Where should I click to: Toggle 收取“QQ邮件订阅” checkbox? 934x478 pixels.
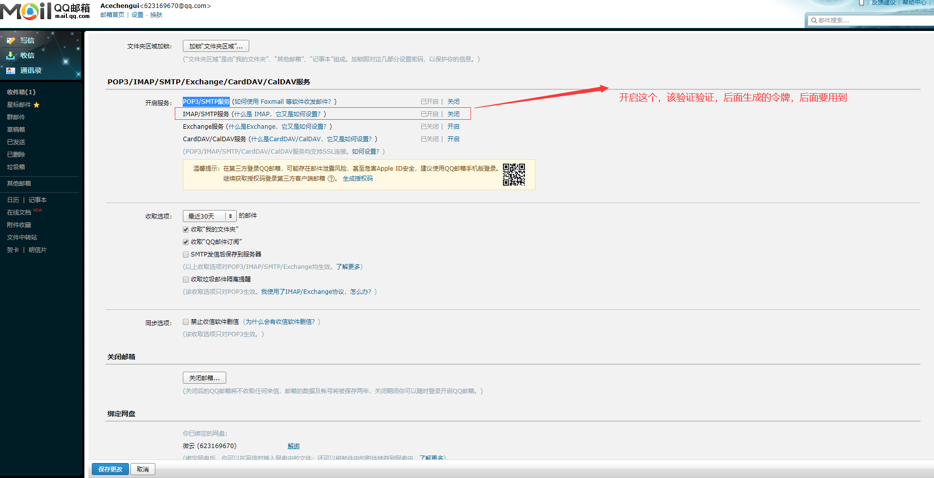coord(186,242)
